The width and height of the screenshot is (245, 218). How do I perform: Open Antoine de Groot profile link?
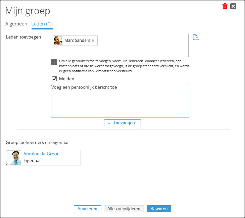click(41, 154)
